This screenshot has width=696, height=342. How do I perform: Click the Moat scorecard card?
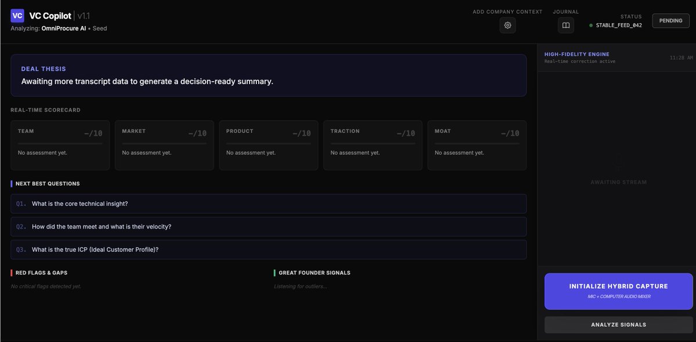477,145
